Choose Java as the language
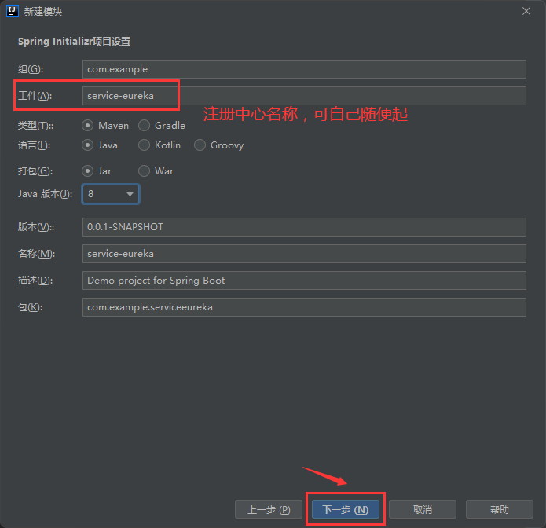The image size is (546, 528). (x=89, y=145)
